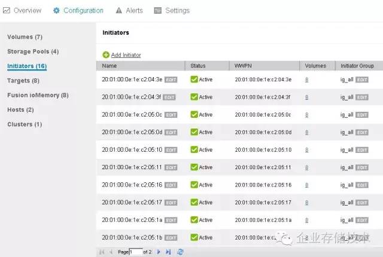Click the WWPN 20:01:00:0e:1e:c2:05:0c cell
The height and width of the screenshot is (257, 383).
click(x=263, y=115)
